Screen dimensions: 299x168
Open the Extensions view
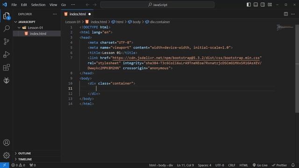point(6,67)
